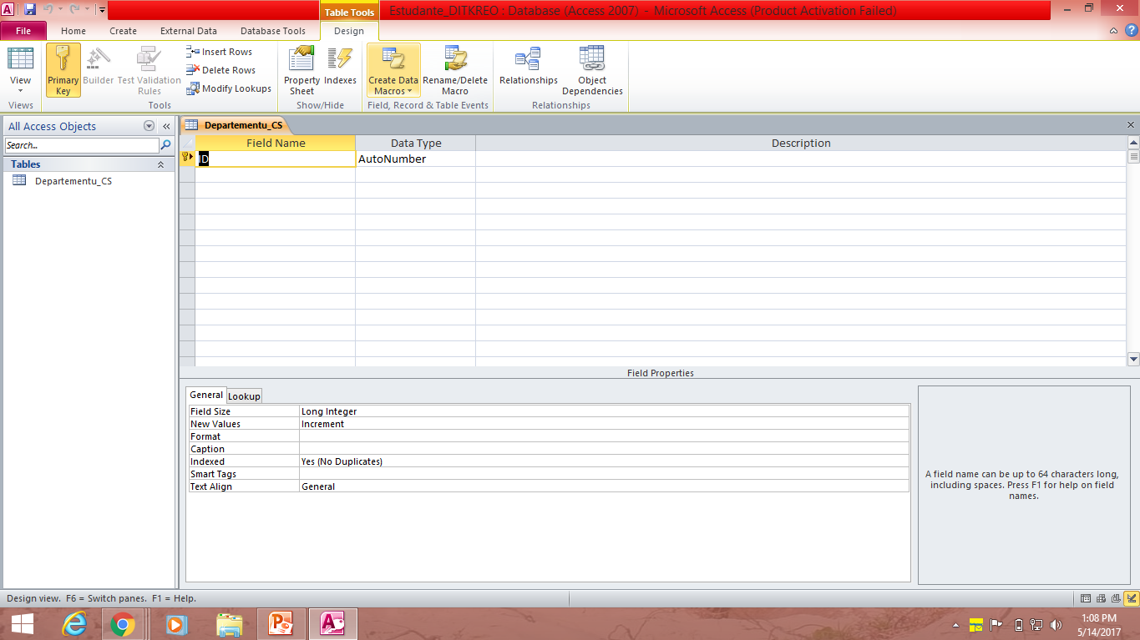The width and height of the screenshot is (1140, 640).
Task: Select Departementu_CS in navigation pane
Action: point(73,180)
